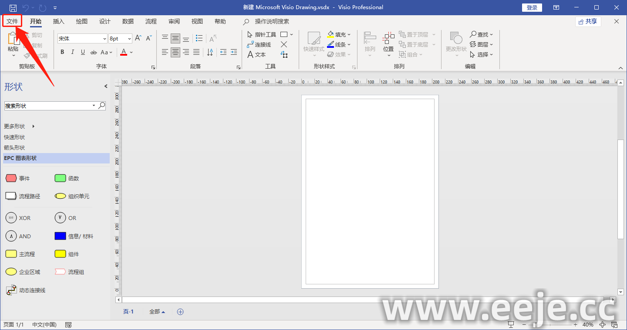Click the fit page to window icon
Viewport: 627px width, 330px height.
(x=603, y=325)
